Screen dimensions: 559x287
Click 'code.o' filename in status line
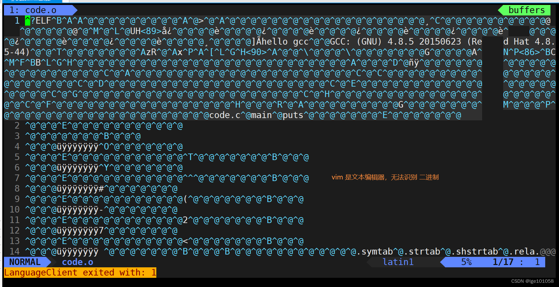pyautogui.click(x=78, y=262)
